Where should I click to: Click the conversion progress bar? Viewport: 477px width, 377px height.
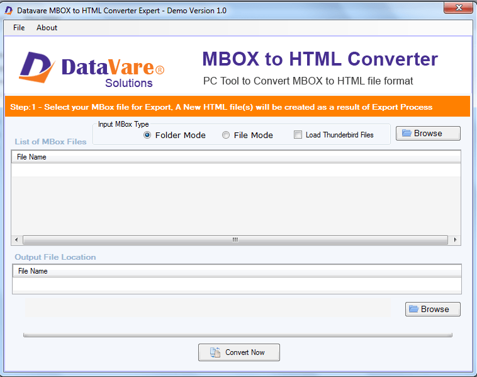click(238, 335)
